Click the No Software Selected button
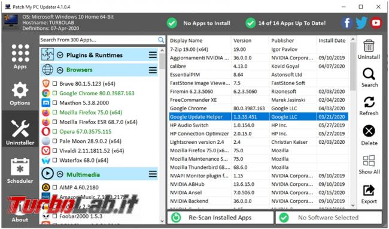This screenshot has width=389, height=229. pos(329,218)
